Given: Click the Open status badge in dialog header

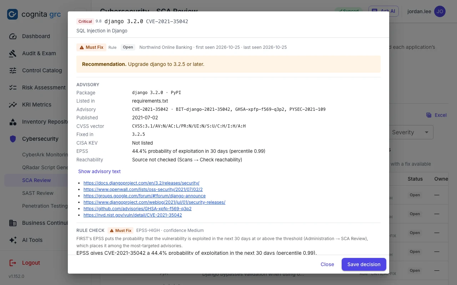Looking at the screenshot, I should coord(128,47).
